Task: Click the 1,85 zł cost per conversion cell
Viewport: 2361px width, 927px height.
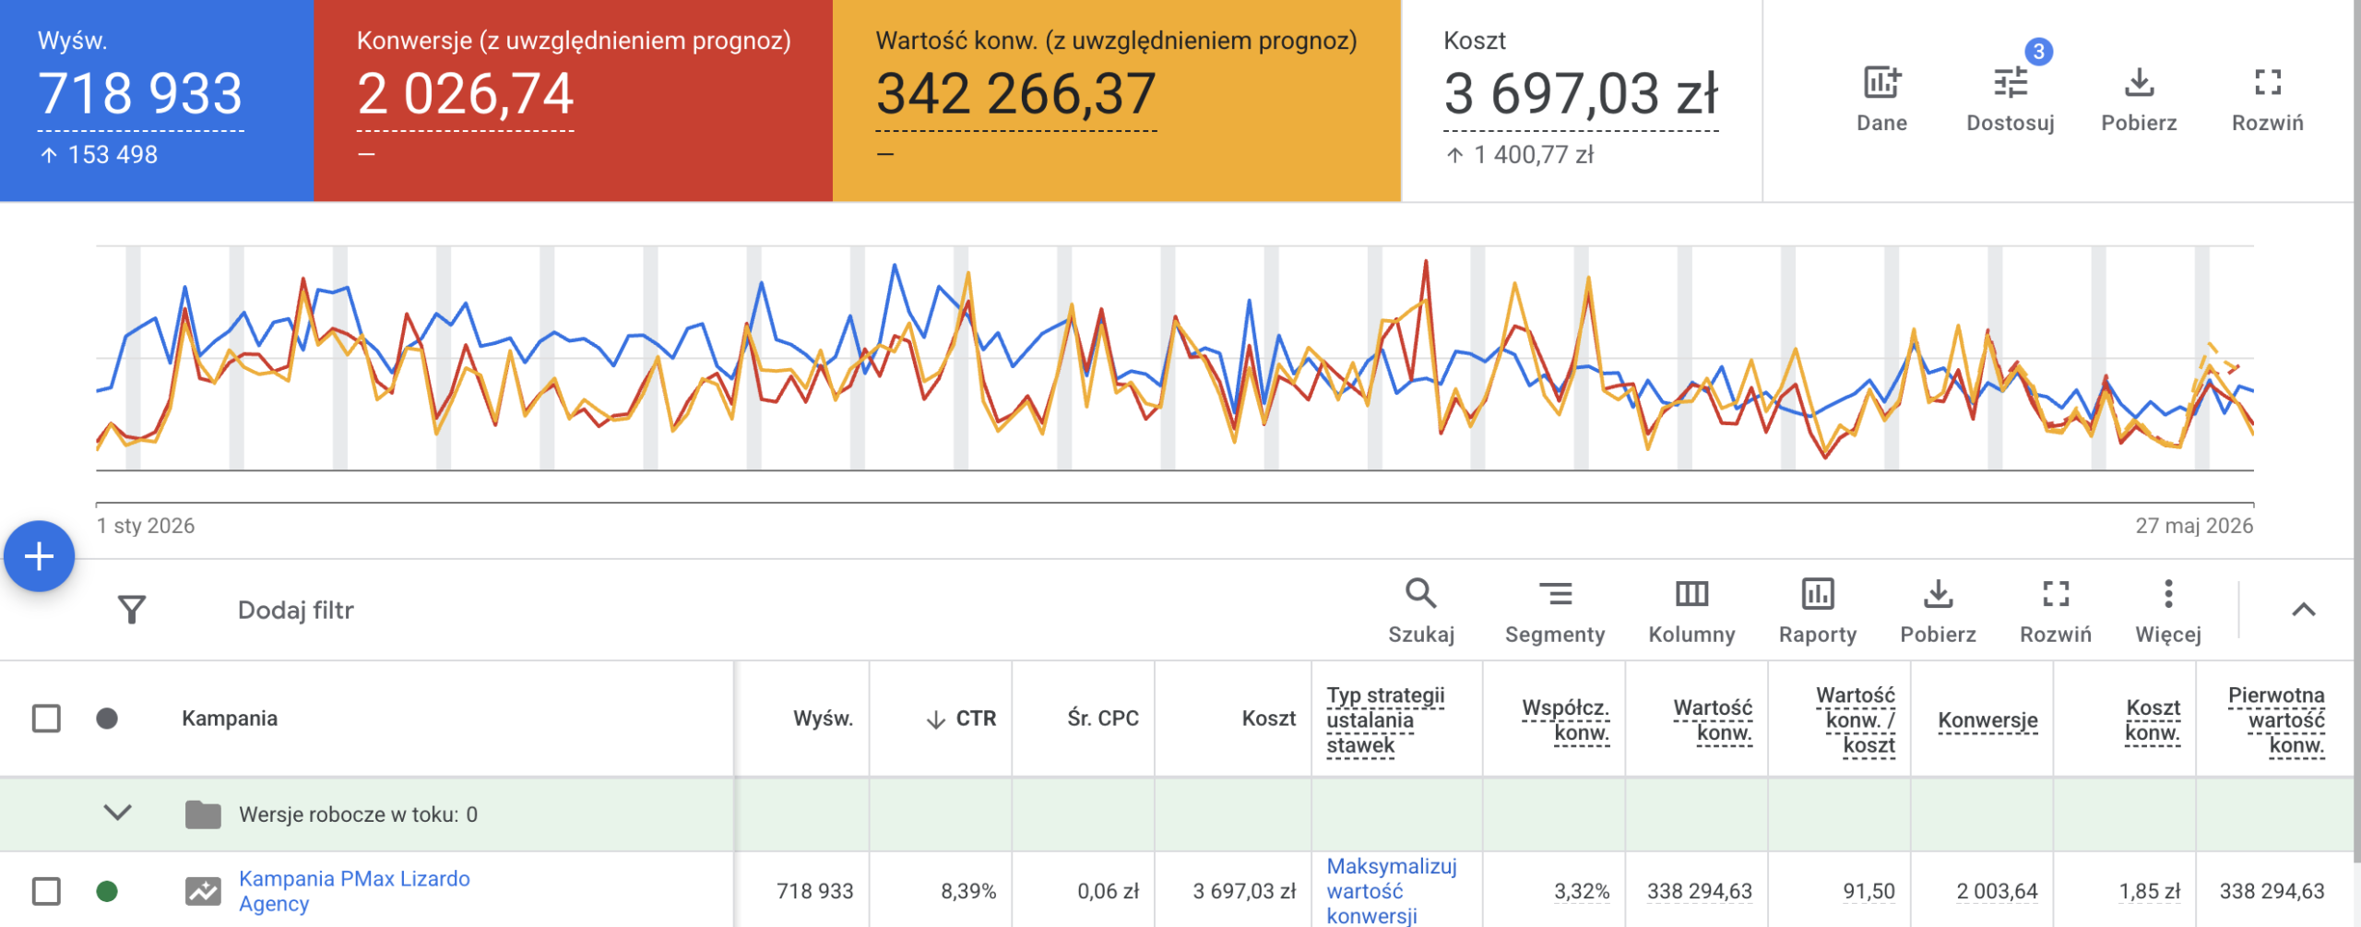Action: (x=2150, y=891)
